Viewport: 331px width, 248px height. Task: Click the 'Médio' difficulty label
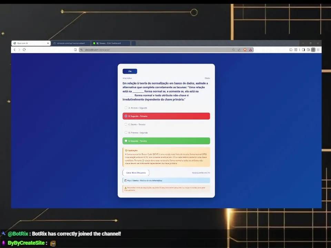[207, 78]
